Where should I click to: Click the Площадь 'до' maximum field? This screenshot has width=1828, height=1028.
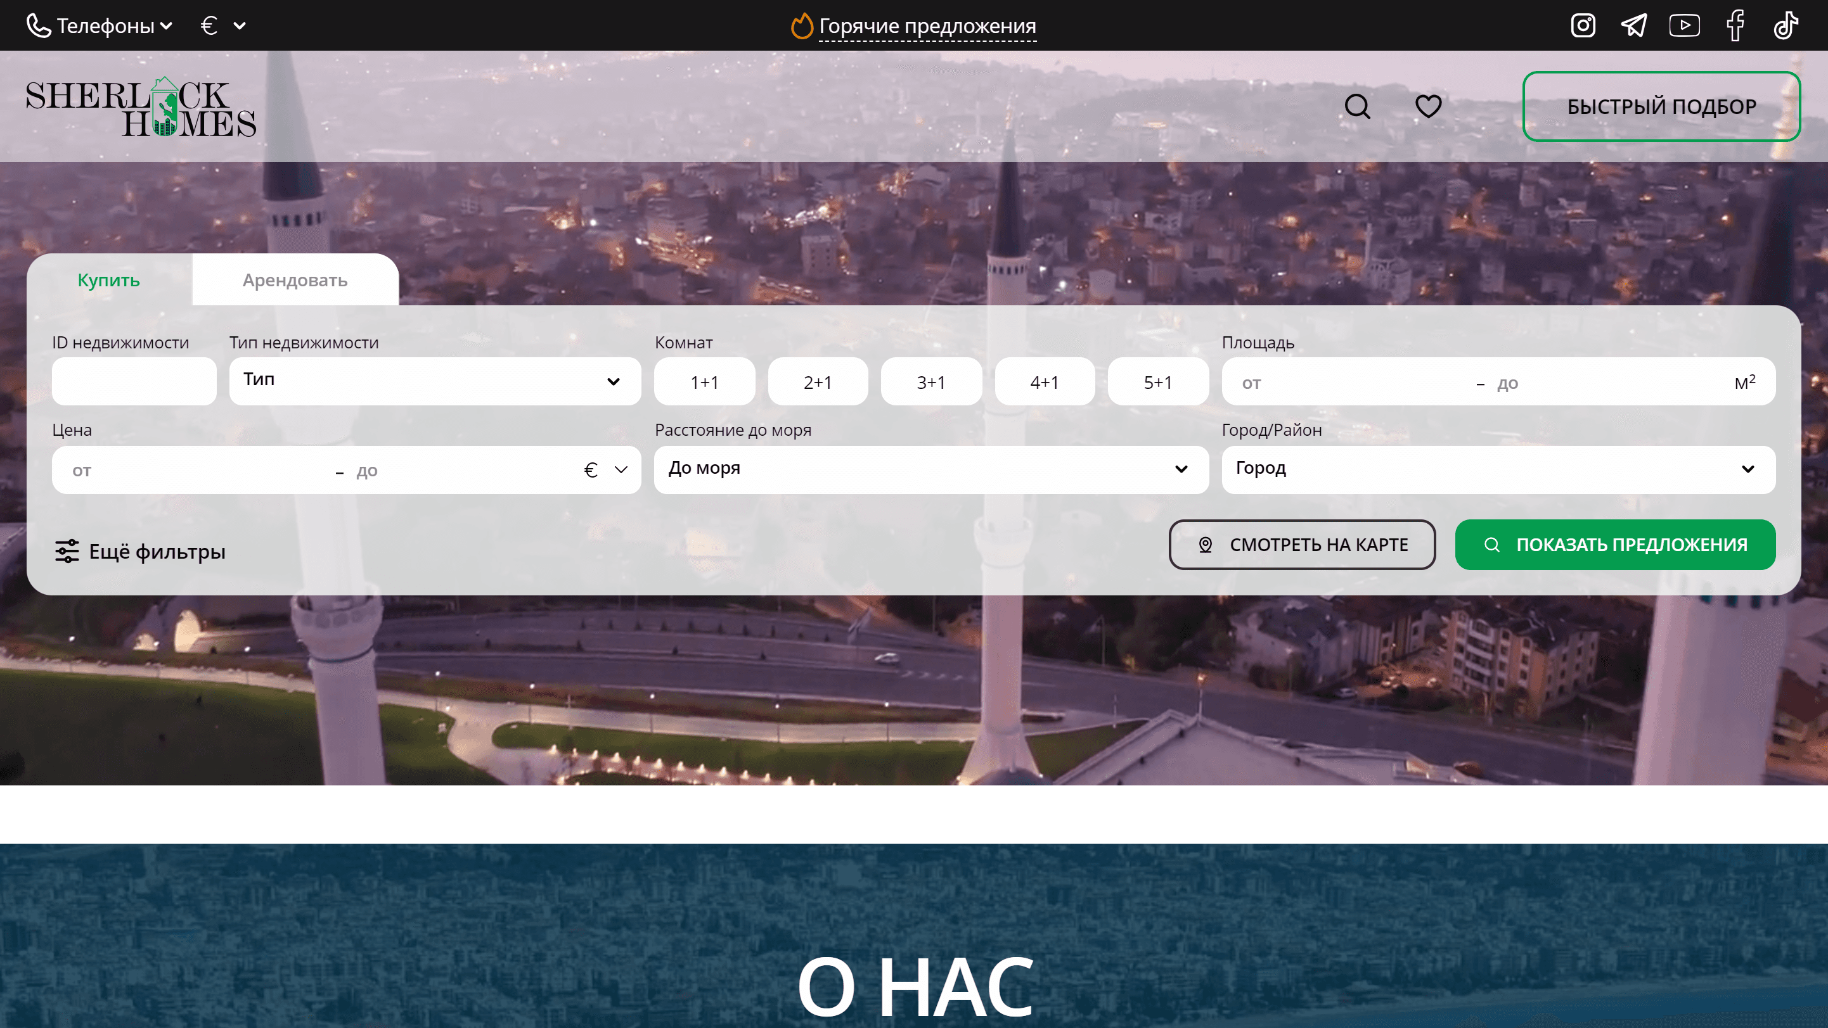[1607, 383]
